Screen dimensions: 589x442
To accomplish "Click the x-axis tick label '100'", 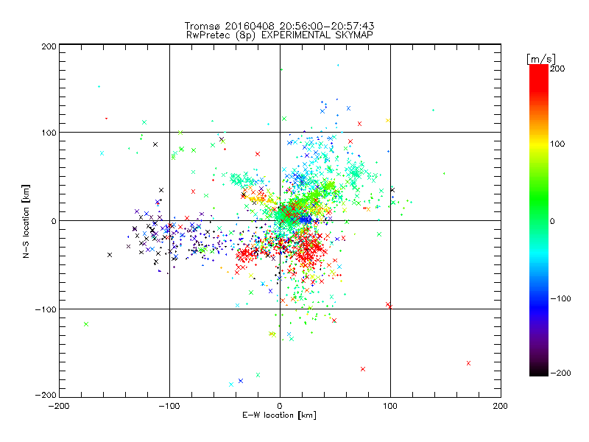I will (390, 406).
